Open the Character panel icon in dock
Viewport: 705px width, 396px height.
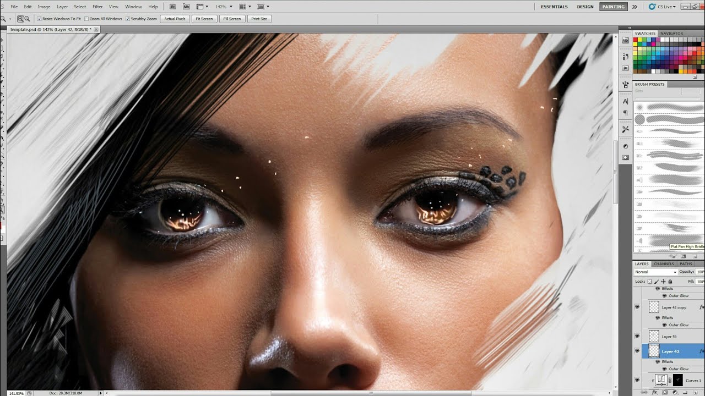click(626, 101)
